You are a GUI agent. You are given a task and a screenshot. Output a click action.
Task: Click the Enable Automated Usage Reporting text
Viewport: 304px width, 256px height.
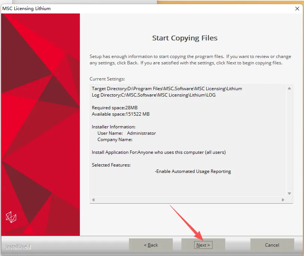[193, 171]
